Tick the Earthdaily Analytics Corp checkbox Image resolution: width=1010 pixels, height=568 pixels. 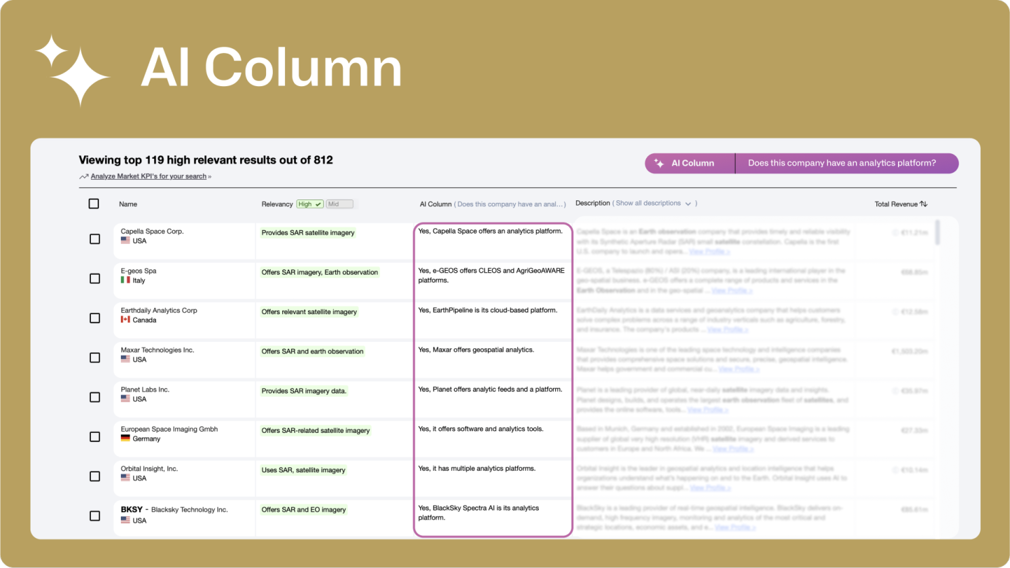[95, 318]
